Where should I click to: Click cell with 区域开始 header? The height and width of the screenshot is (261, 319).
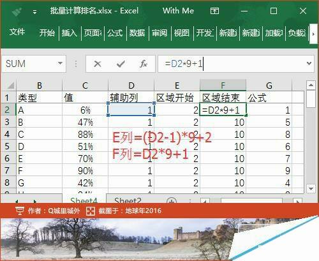[x=177, y=98]
